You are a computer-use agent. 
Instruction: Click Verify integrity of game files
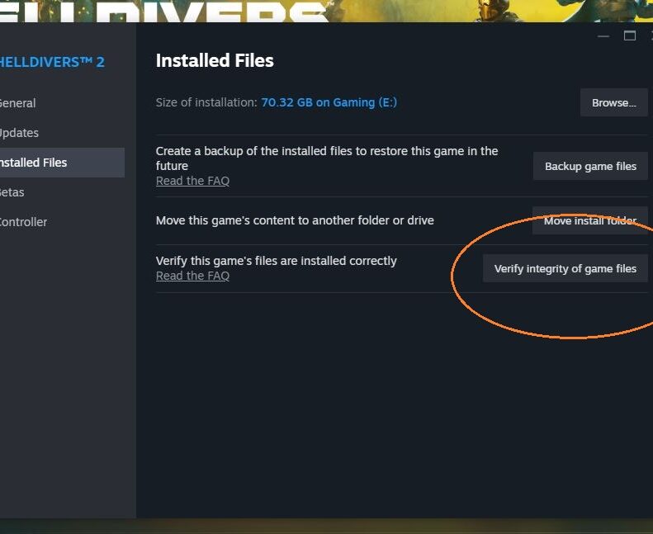click(565, 268)
